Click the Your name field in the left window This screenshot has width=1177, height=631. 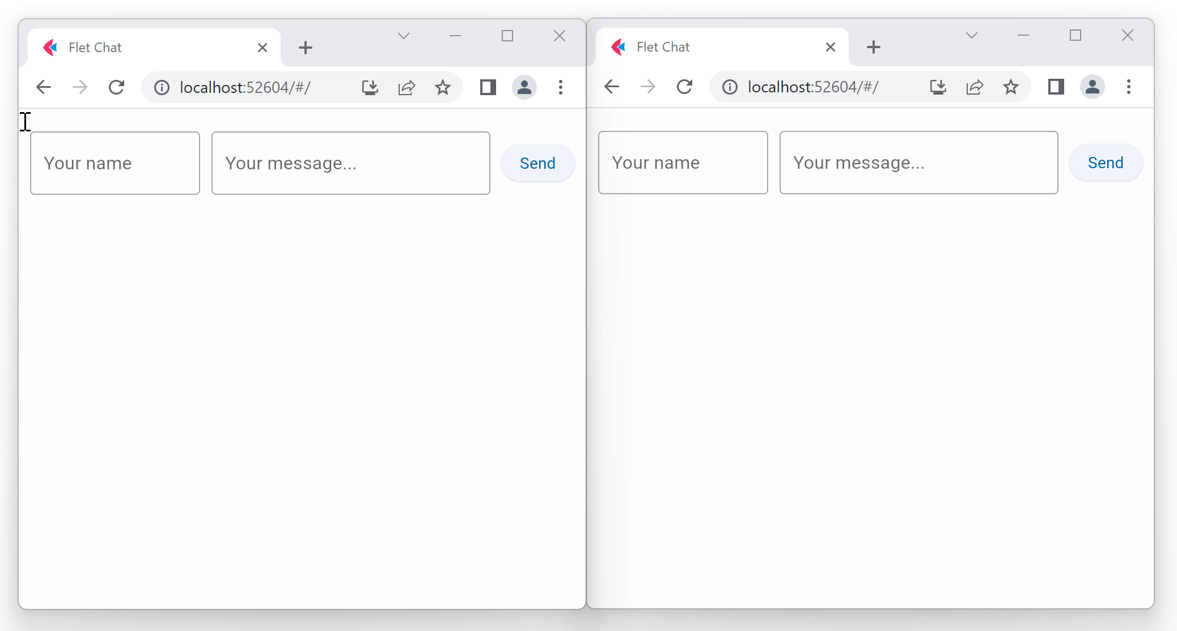tap(115, 163)
